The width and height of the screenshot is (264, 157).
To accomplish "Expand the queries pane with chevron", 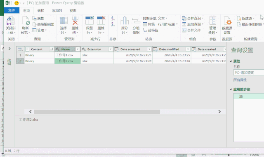I will 9,49.
